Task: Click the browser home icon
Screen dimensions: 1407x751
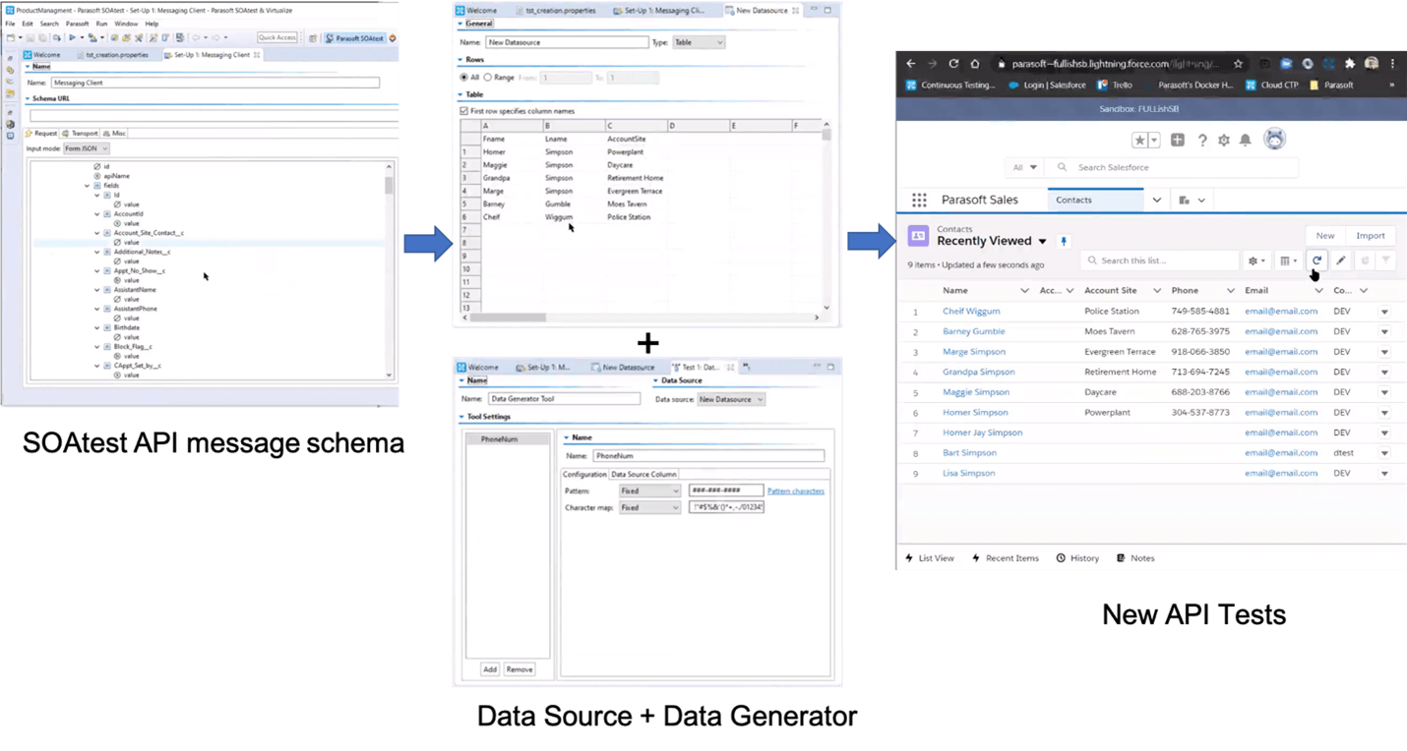Action: pyautogui.click(x=975, y=64)
